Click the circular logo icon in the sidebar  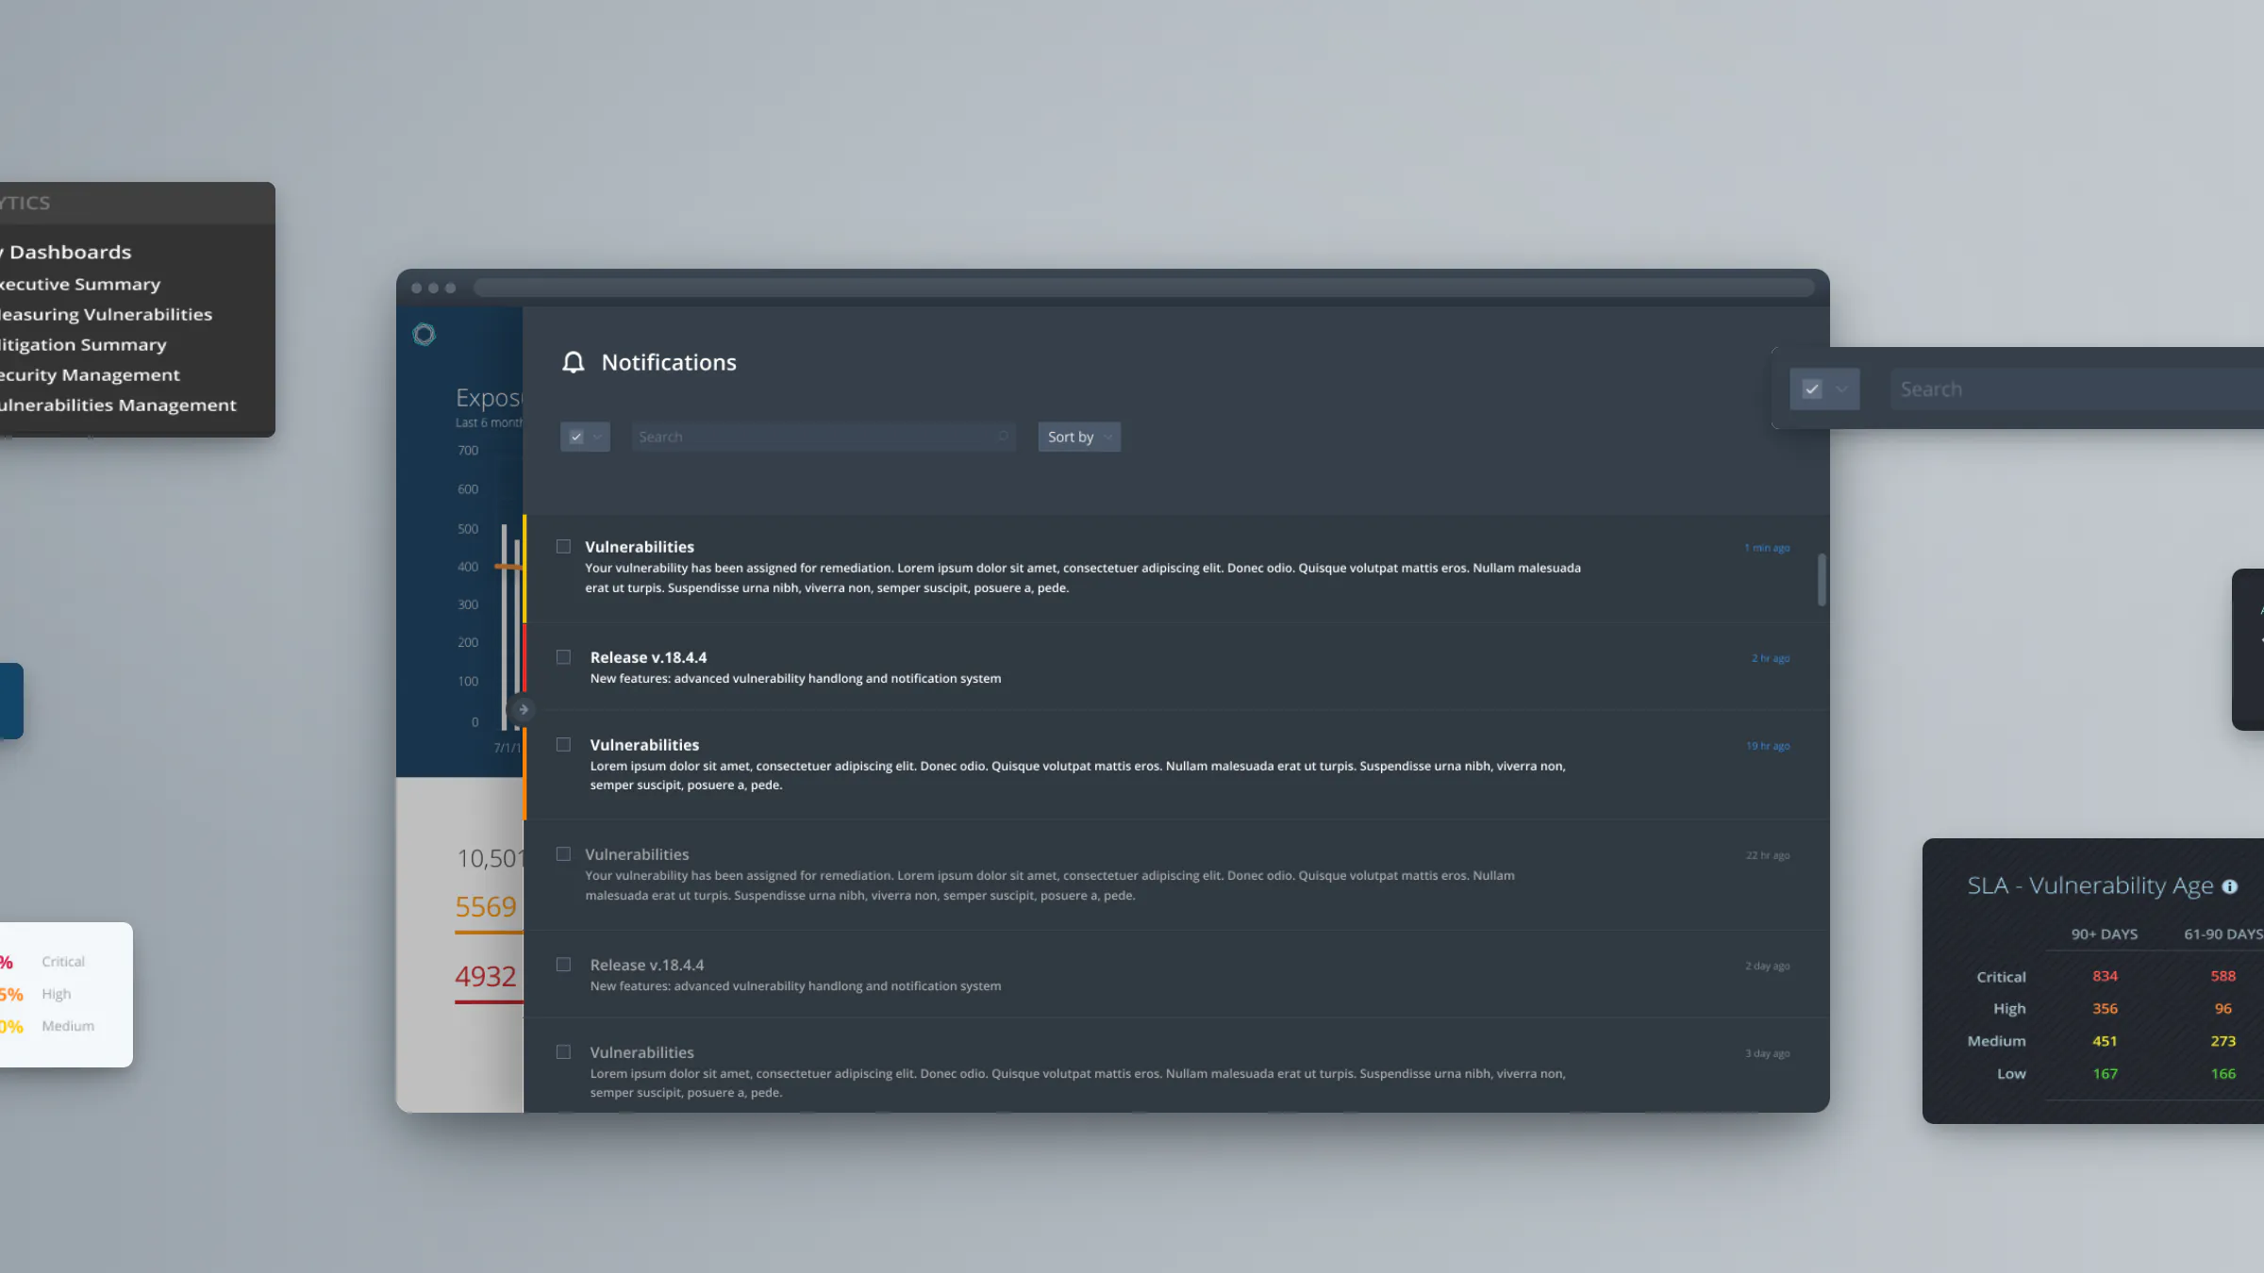pyautogui.click(x=424, y=334)
